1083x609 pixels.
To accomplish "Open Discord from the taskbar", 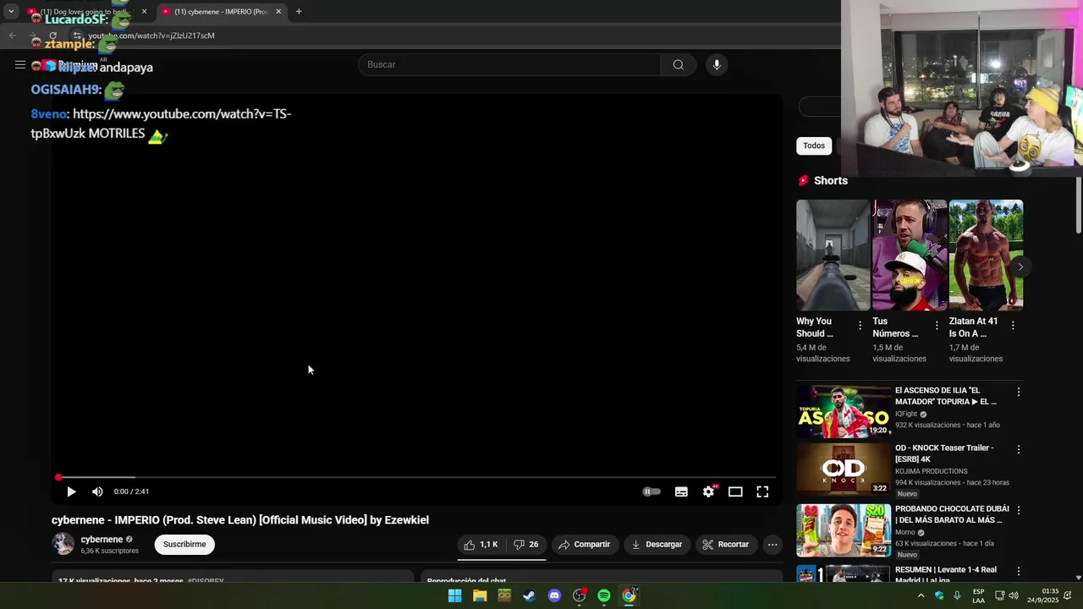I will [554, 595].
